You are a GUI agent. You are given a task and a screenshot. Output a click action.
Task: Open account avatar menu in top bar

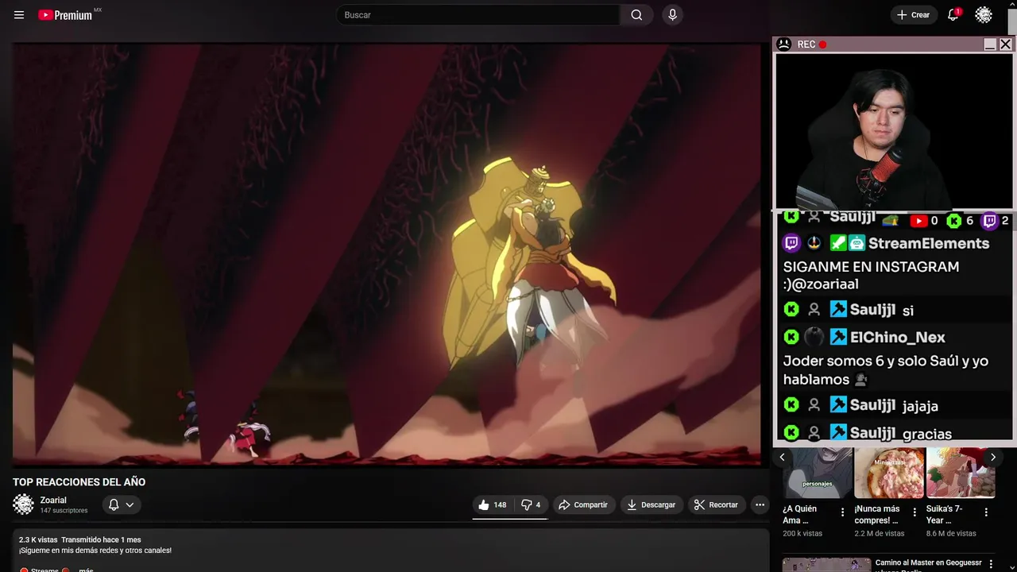click(984, 15)
